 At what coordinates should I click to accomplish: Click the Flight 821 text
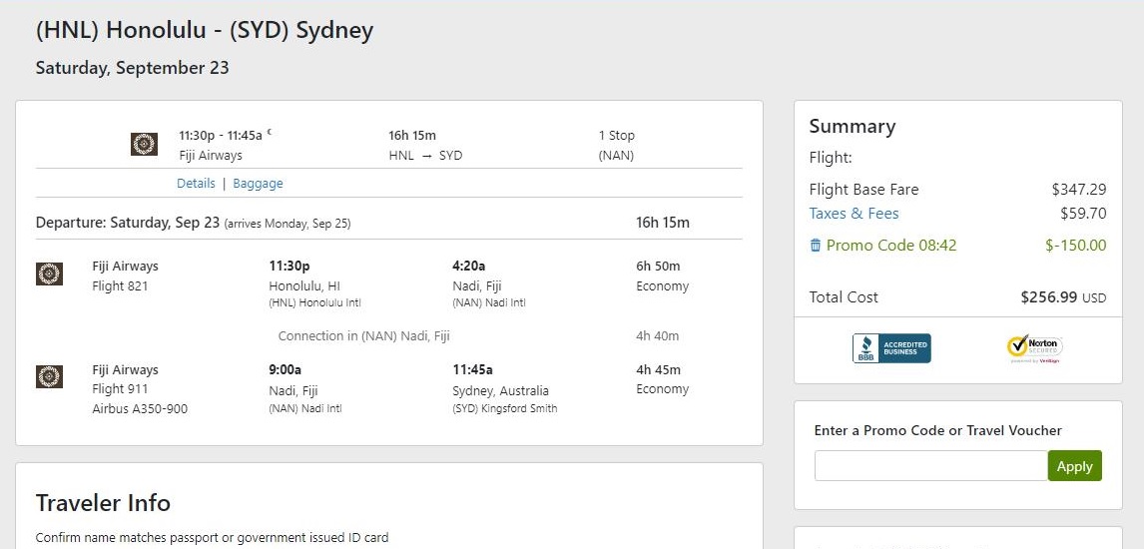pyautogui.click(x=120, y=285)
